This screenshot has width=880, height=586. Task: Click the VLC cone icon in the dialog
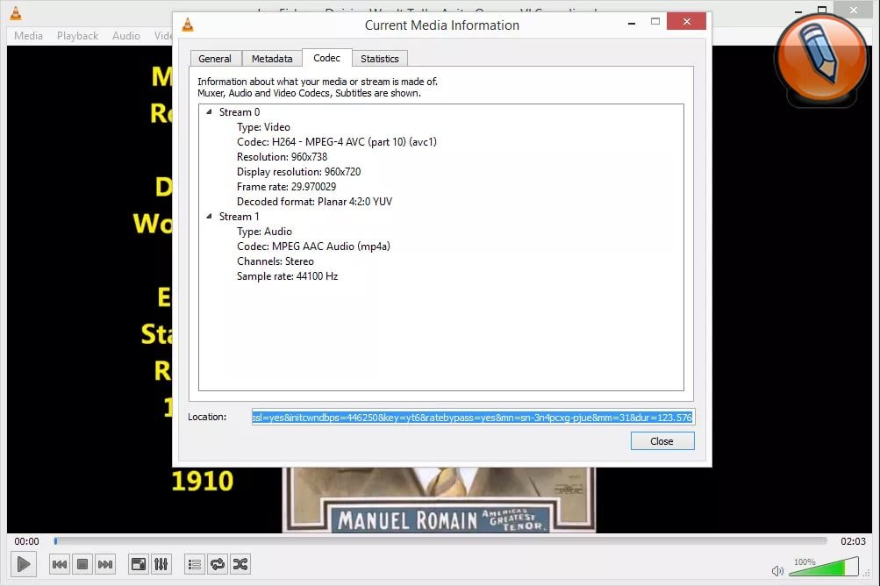coord(187,25)
